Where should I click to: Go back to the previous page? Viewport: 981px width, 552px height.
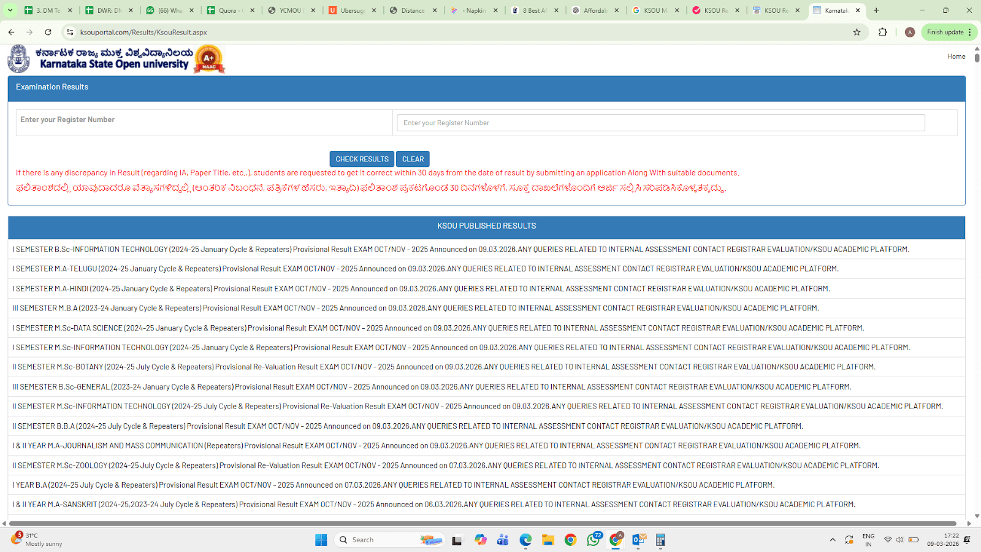(x=11, y=33)
